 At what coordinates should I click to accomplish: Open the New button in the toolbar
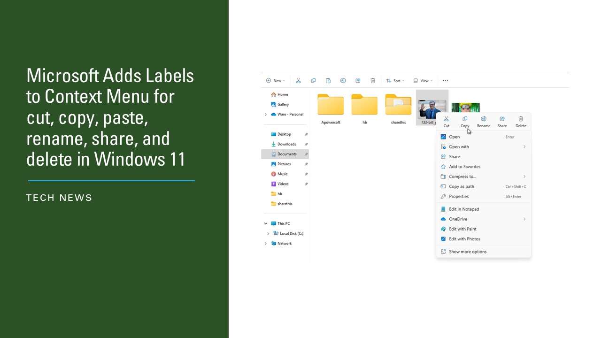tap(275, 80)
